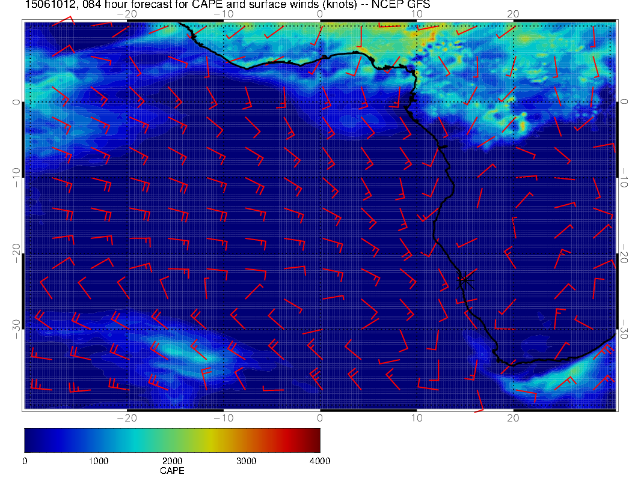Click the "3000" colorbar tick label
The height and width of the screenshot is (490, 635).
tap(246, 461)
